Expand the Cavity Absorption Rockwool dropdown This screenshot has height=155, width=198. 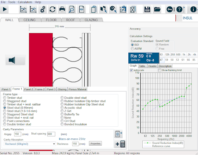click(54, 144)
